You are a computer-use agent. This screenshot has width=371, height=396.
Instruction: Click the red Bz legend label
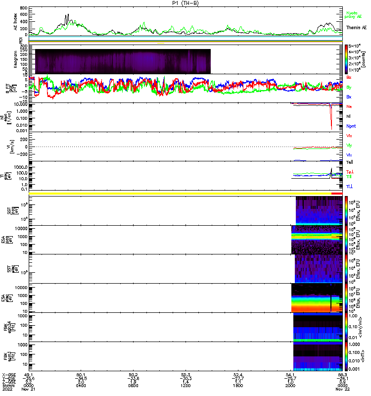[x=349, y=78]
